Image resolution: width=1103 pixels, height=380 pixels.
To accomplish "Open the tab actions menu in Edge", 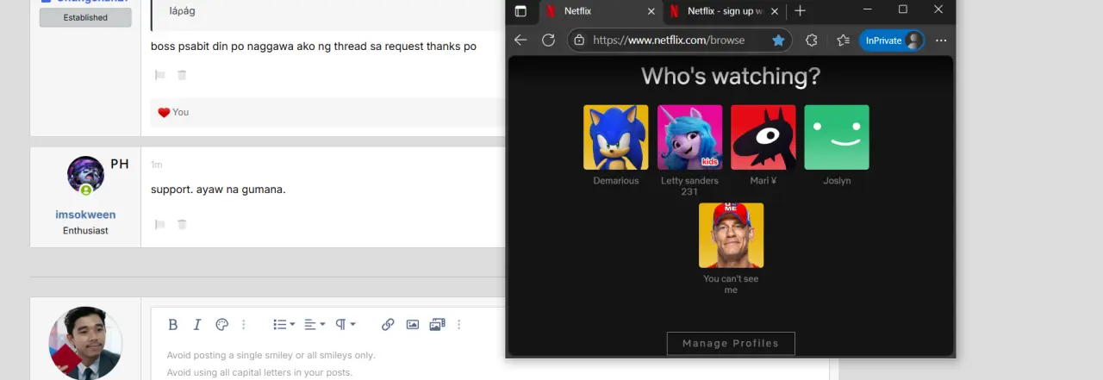I will point(520,11).
